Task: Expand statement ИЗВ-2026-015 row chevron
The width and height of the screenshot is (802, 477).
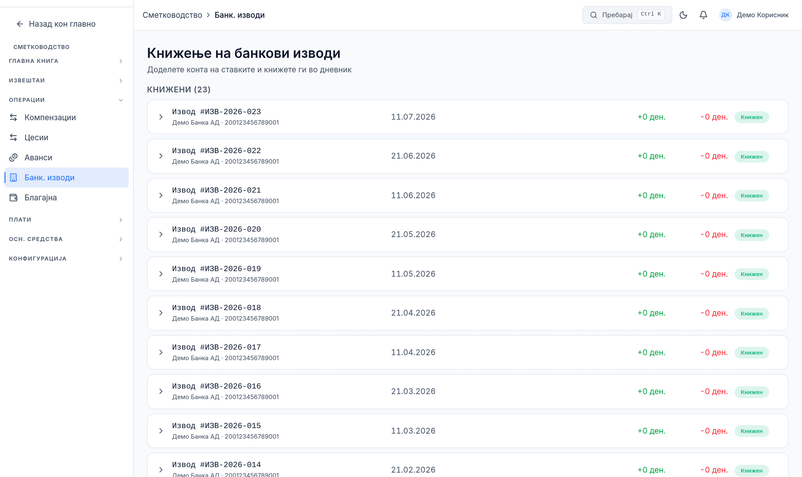Action: coord(161,431)
